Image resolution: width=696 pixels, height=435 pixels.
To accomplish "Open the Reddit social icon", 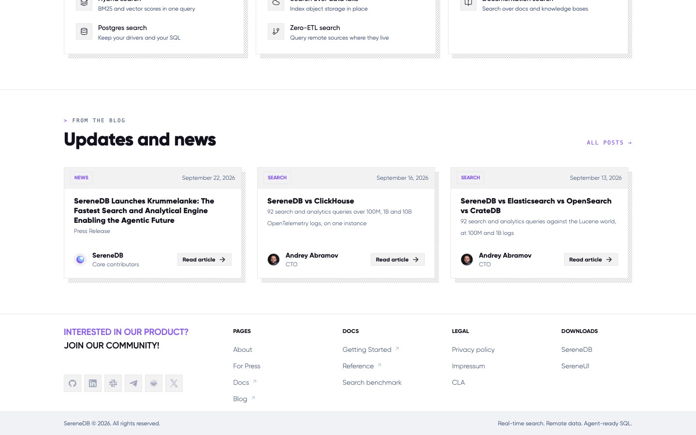I will click(154, 383).
